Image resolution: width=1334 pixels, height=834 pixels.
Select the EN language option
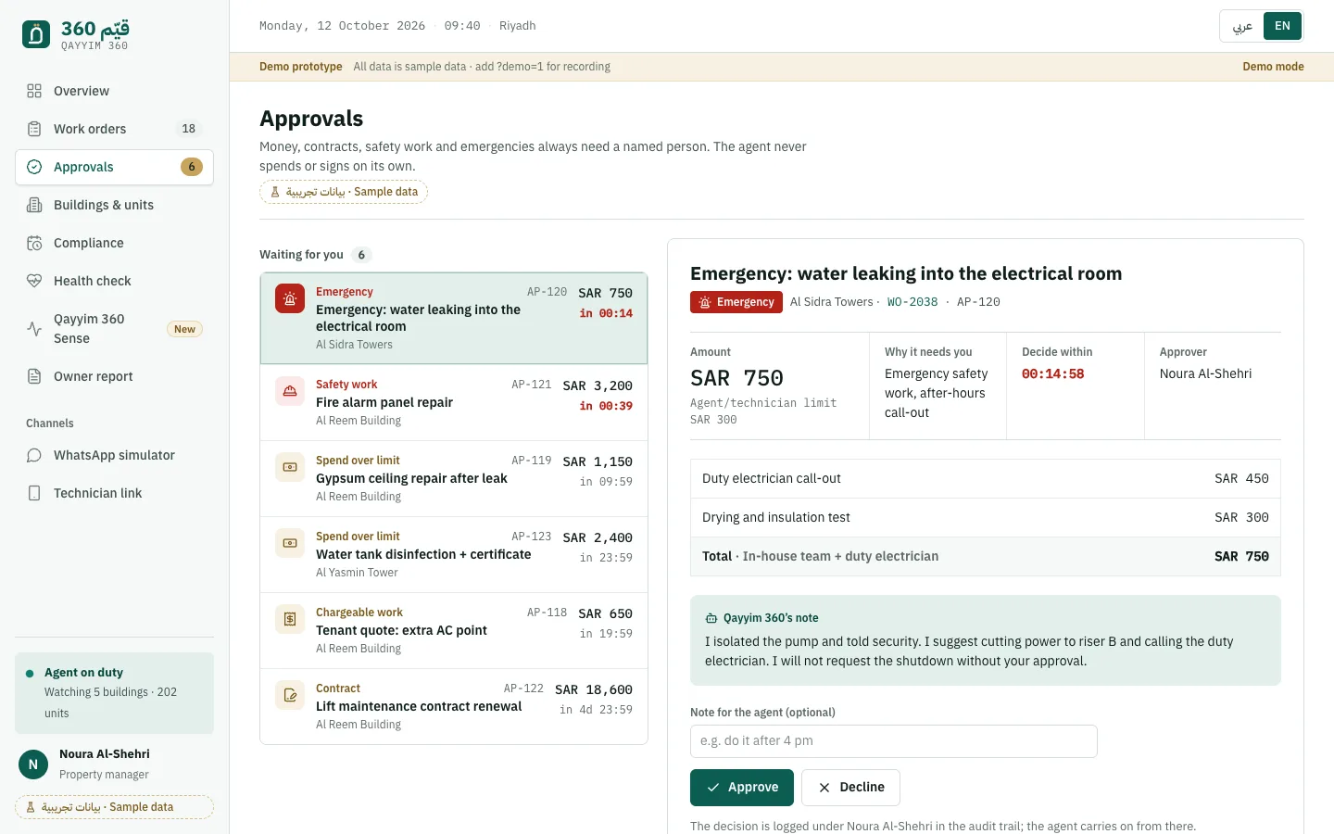[1282, 26]
